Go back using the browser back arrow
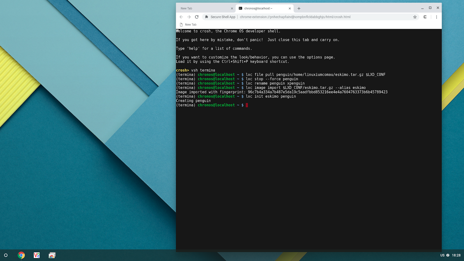This screenshot has height=261, width=464. pyautogui.click(x=181, y=17)
